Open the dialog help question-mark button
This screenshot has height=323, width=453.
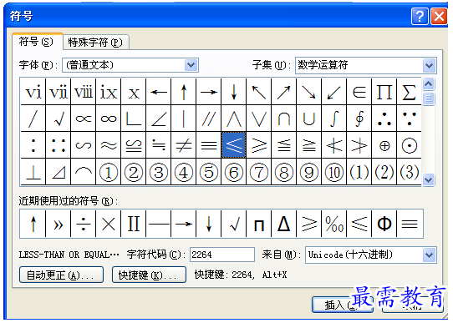tap(420, 16)
